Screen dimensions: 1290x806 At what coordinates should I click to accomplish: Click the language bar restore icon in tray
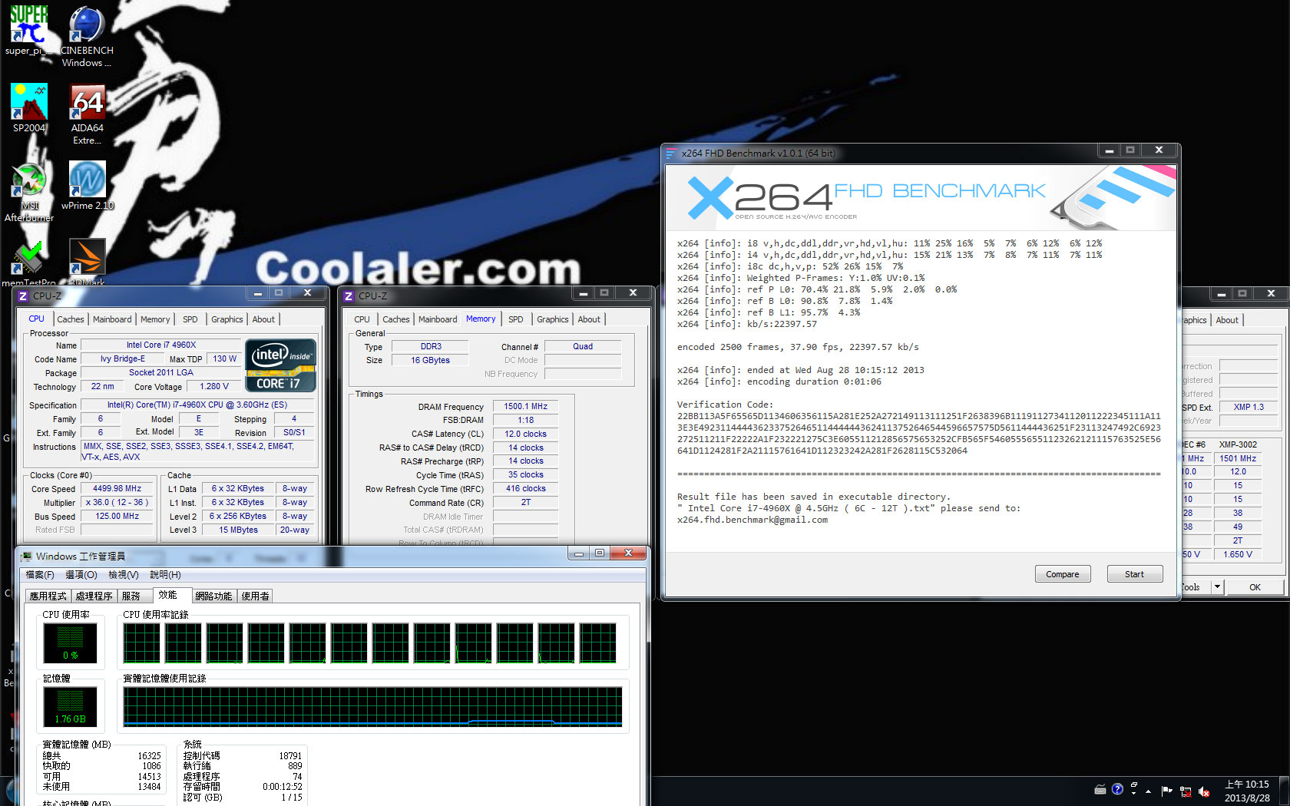click(1133, 785)
